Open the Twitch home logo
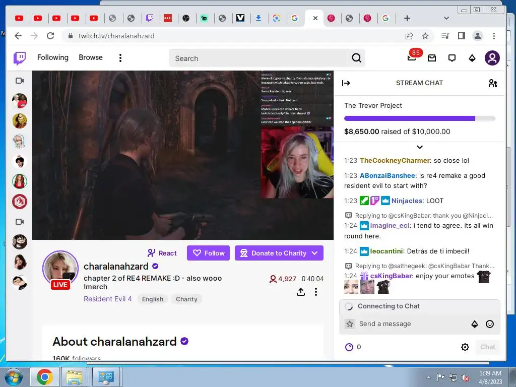This screenshot has width=516, height=387. pyautogui.click(x=20, y=58)
